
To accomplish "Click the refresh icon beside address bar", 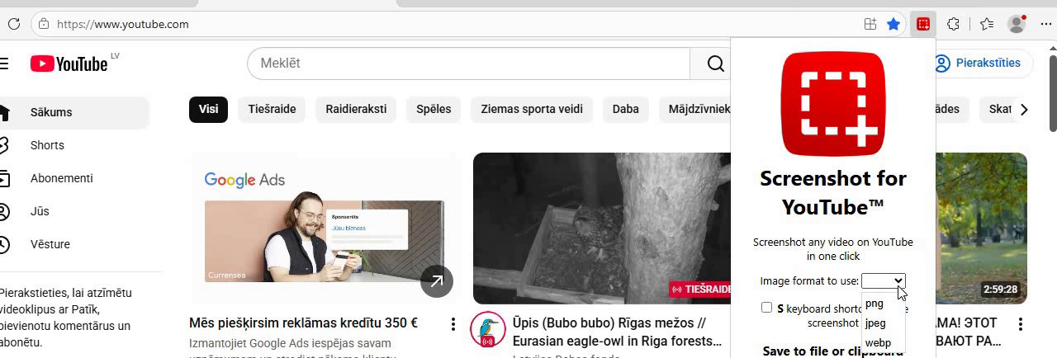I will pos(13,24).
